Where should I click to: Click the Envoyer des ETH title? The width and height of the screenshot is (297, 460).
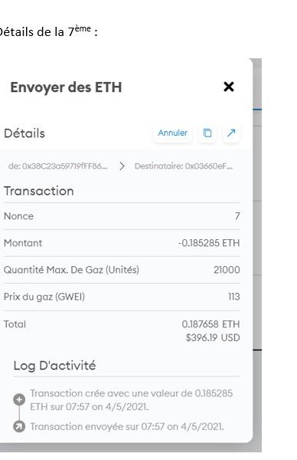[66, 87]
